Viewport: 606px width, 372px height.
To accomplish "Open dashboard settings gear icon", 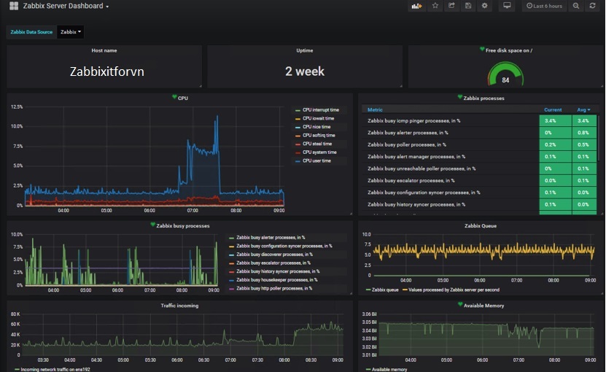I will [x=484, y=6].
